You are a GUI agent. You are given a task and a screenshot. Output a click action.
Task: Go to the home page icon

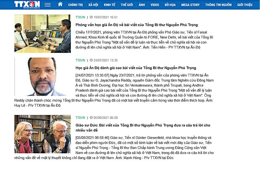60,4
